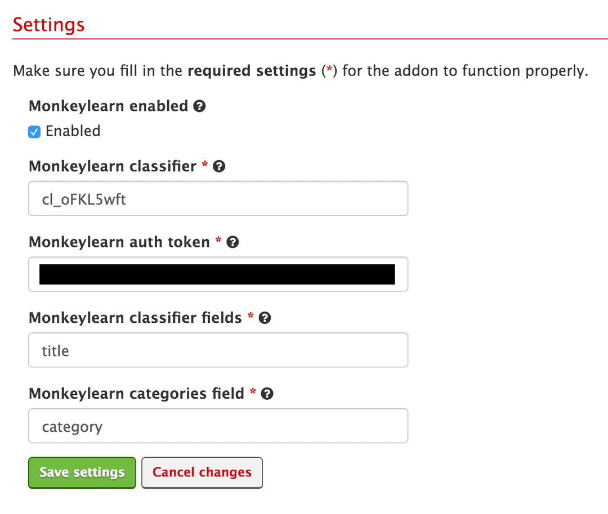608x514 pixels.
Task: Click inside the auth token field
Action: pyautogui.click(x=218, y=274)
